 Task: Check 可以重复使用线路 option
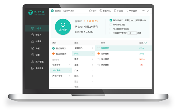(x=111, y=29)
